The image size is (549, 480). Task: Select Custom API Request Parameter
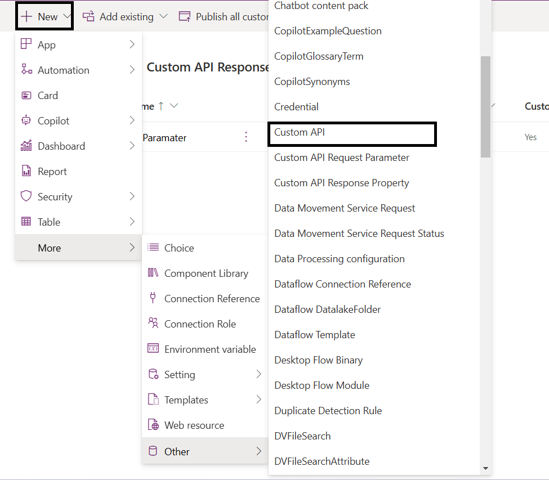click(341, 158)
